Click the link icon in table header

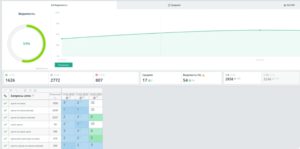[5, 96]
